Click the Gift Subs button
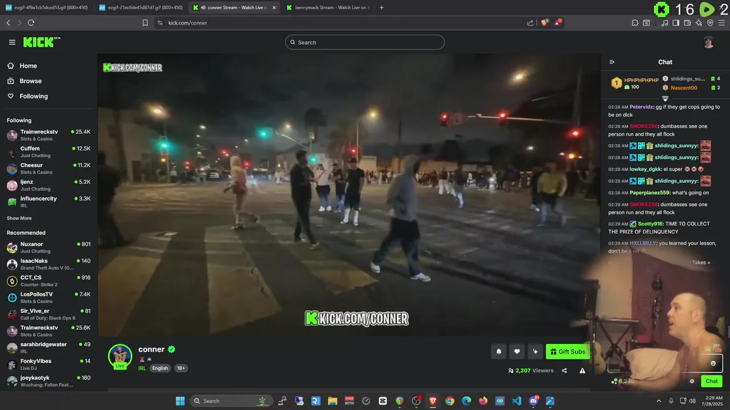The width and height of the screenshot is (730, 410). [567, 352]
